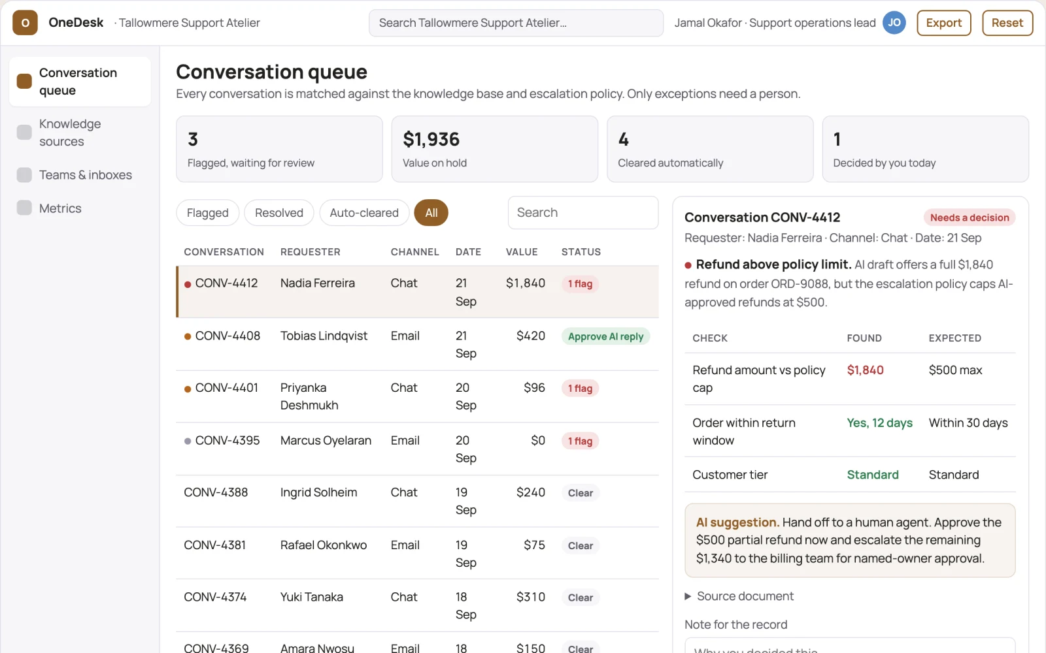
Task: Click the Reset button
Action: pos(1007,23)
